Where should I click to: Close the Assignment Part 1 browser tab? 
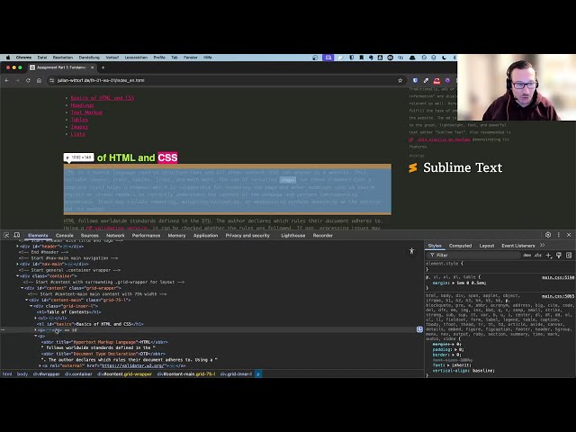(92, 67)
